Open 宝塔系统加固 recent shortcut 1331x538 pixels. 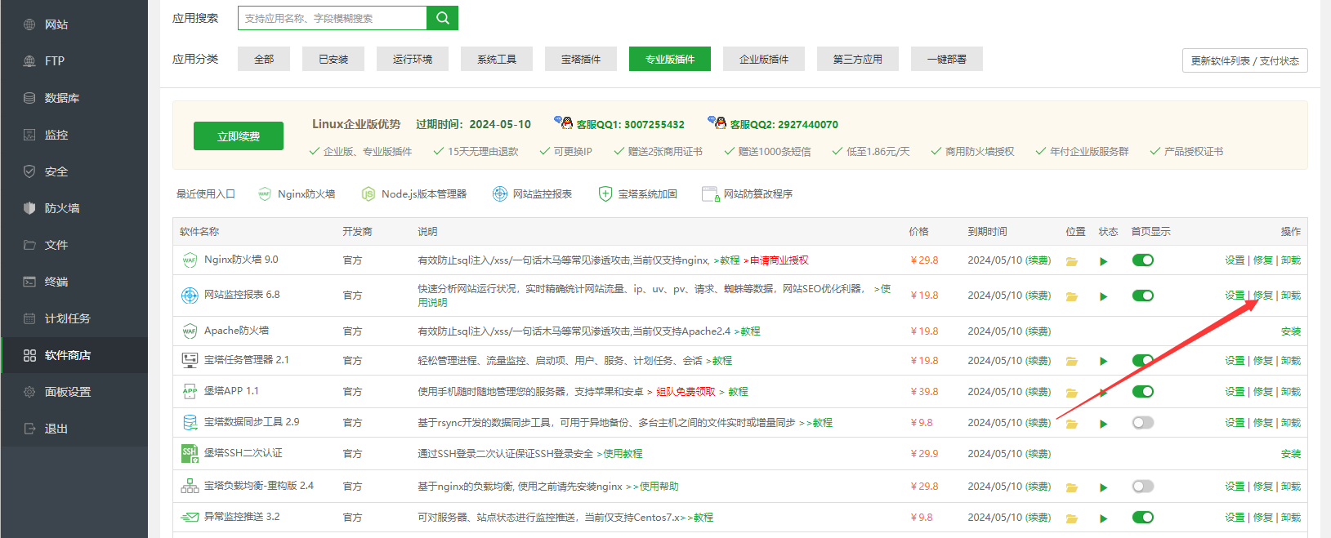[638, 193]
